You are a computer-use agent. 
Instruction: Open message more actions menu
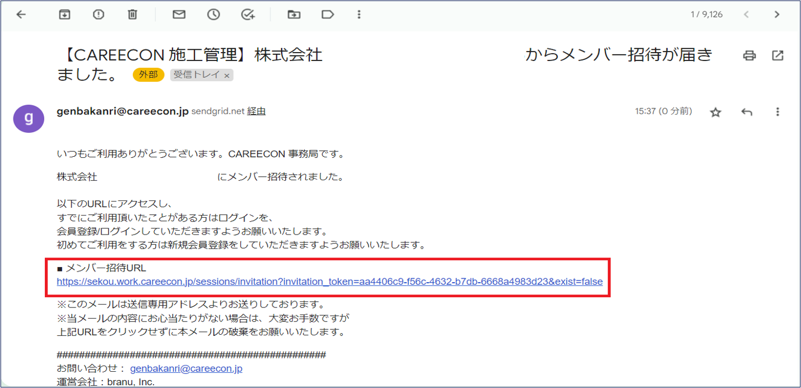[777, 112]
